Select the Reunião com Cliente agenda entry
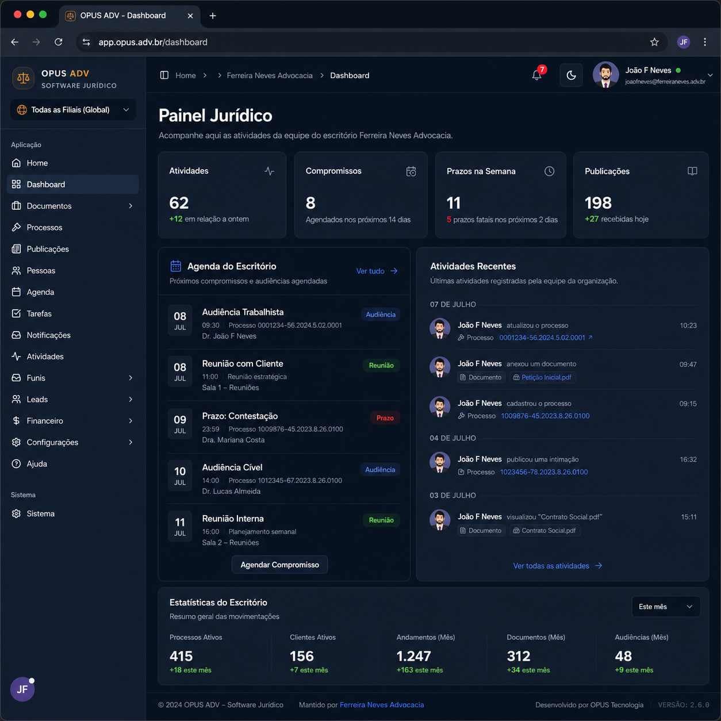 tap(284, 375)
